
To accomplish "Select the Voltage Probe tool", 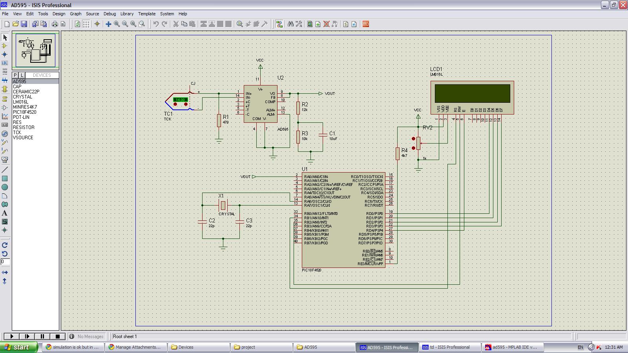I will coord(5,142).
